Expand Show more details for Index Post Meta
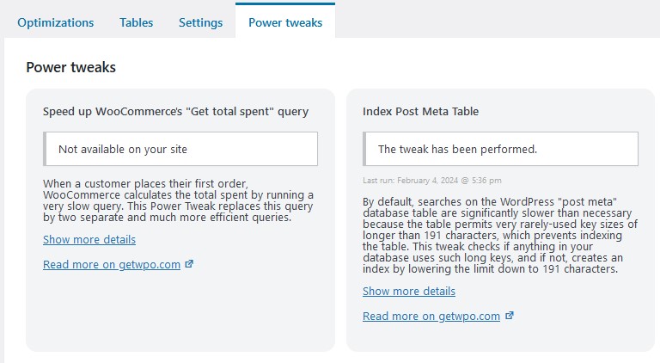This screenshot has height=363, width=660. point(409,292)
